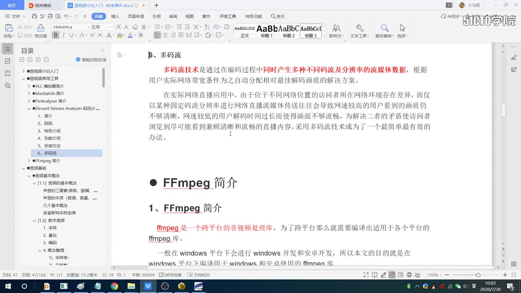521x293 pixels.
Task: Toggle Bold formatting
Action: (56, 35)
